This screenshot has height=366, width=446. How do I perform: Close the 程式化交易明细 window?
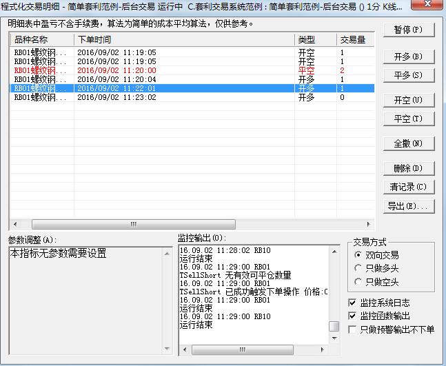pyautogui.click(x=427, y=4)
